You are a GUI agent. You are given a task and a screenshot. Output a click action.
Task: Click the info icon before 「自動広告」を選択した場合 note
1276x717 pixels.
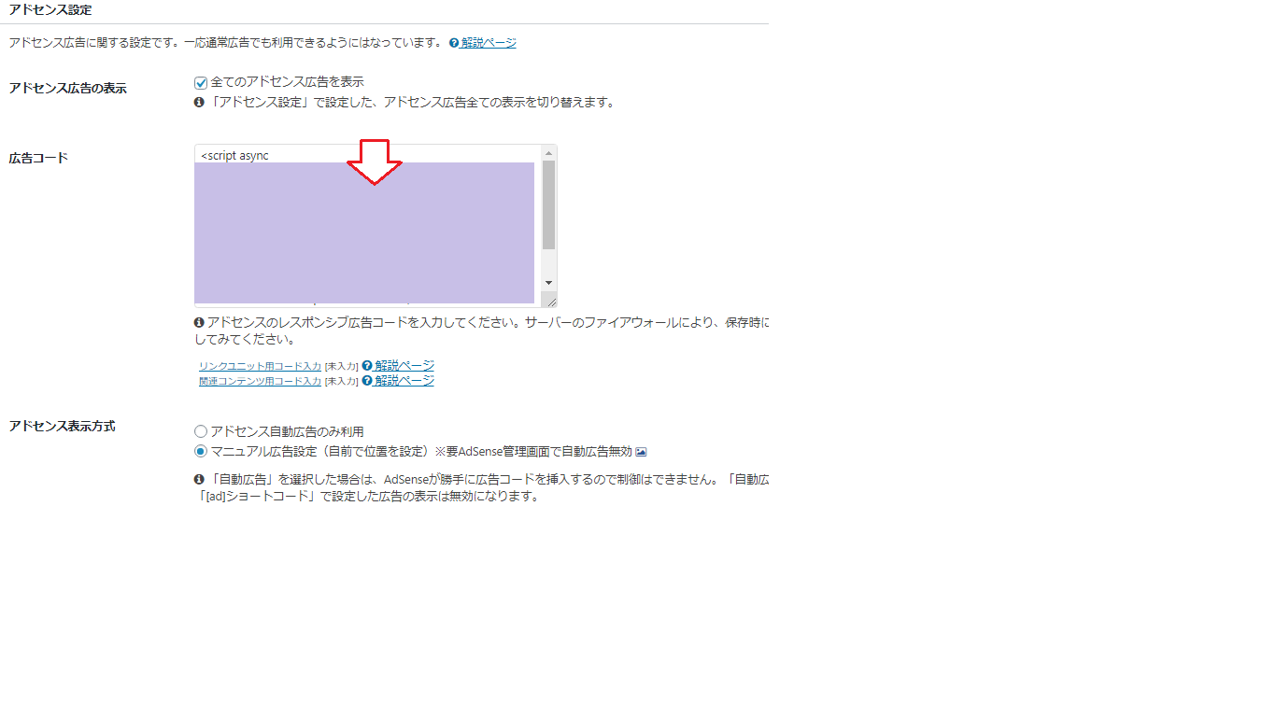pyautogui.click(x=199, y=479)
